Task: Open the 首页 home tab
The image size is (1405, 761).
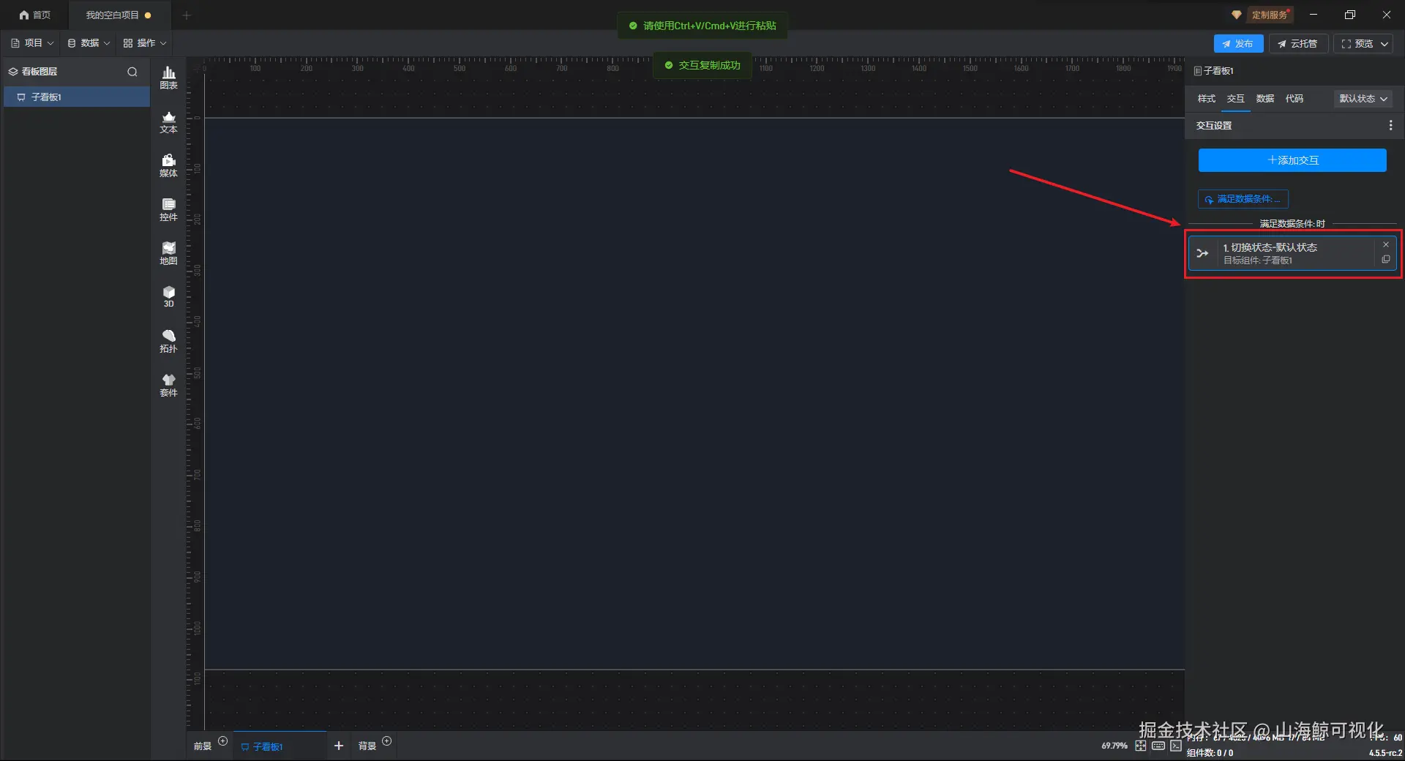Action: (34, 15)
